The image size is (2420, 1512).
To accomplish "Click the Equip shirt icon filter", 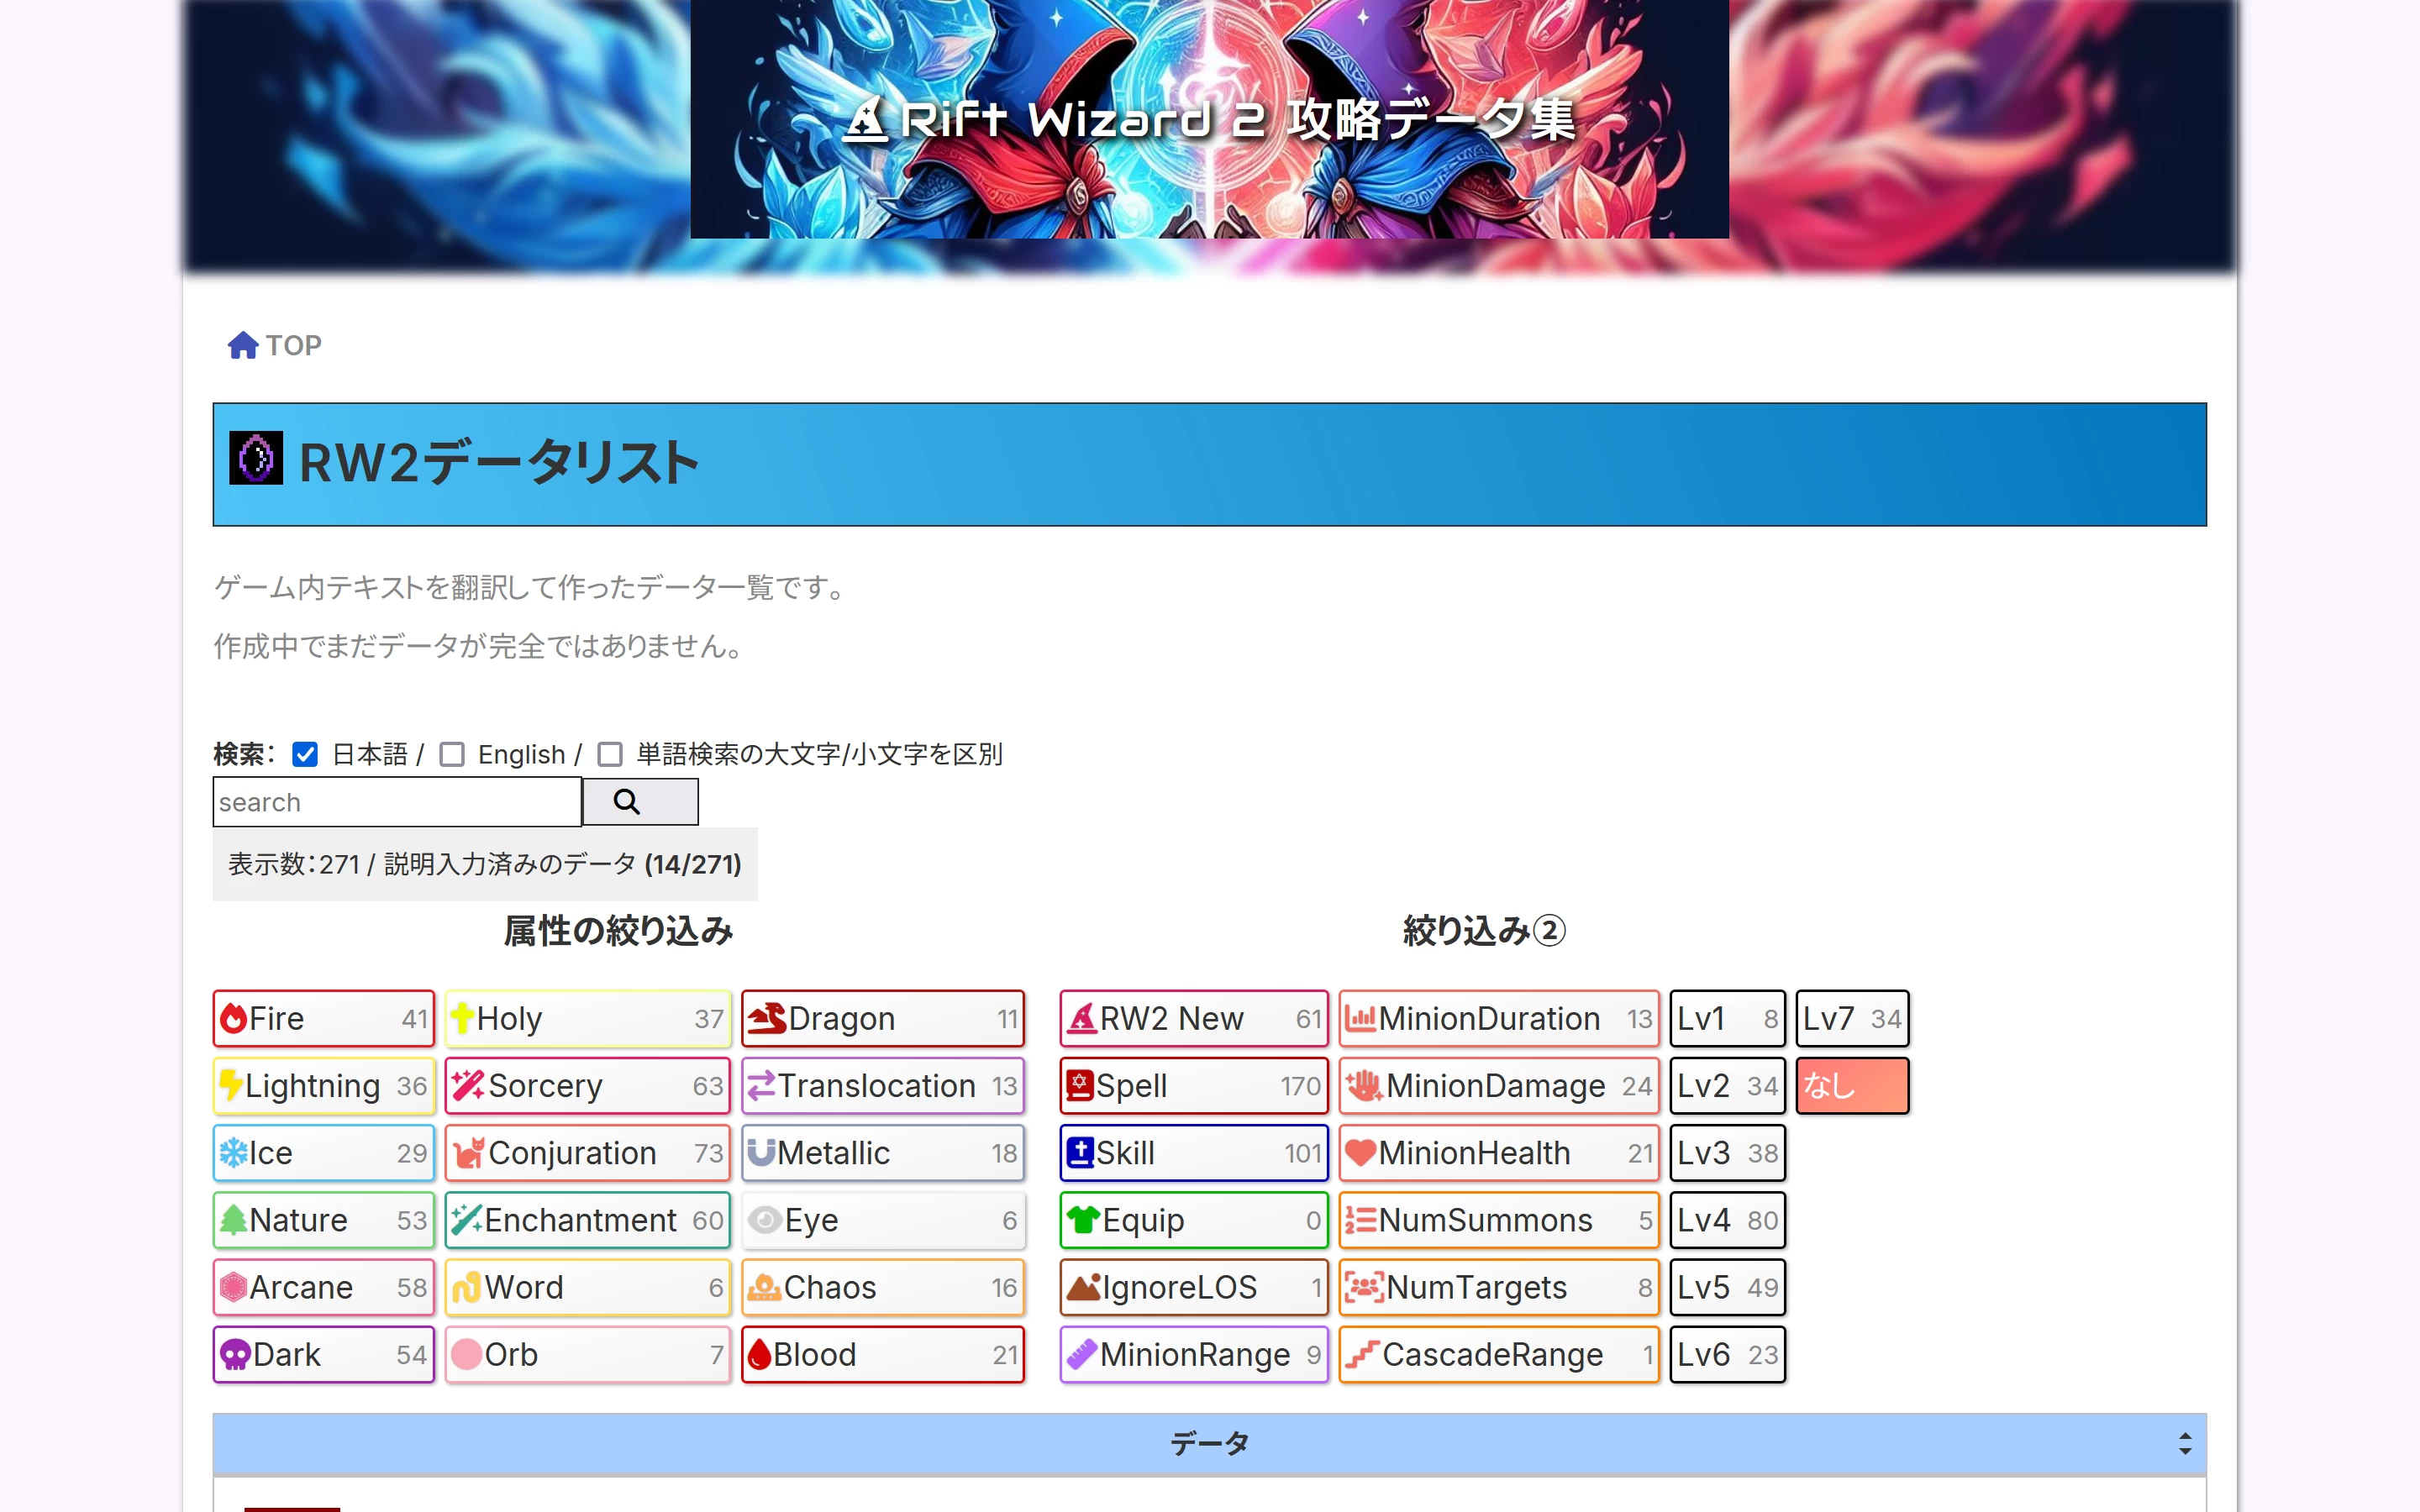I will (1083, 1220).
